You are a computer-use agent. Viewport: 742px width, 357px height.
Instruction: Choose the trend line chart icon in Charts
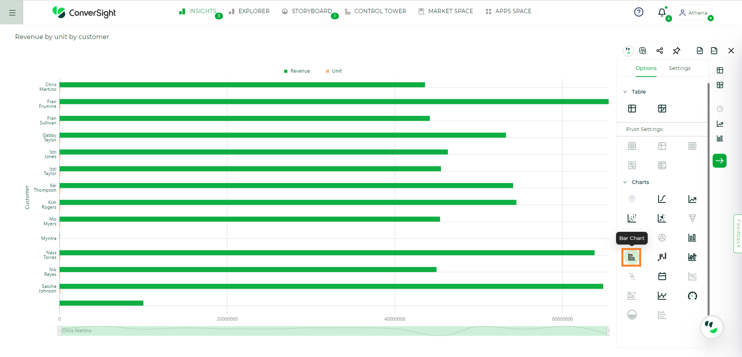(692, 199)
